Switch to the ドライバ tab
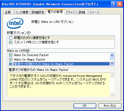This screenshot has width=124, height=111. (x=71, y=12)
